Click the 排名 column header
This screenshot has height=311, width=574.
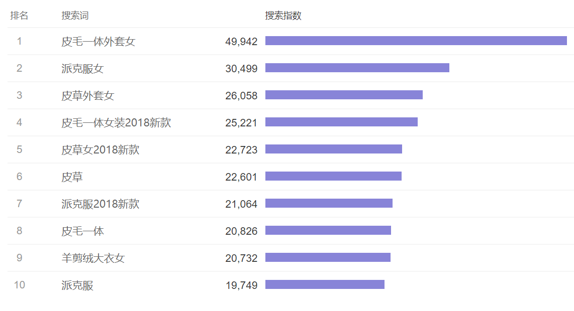(x=20, y=16)
